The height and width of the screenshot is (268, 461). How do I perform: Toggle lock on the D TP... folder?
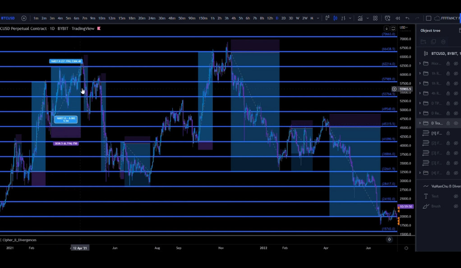click(x=448, y=103)
